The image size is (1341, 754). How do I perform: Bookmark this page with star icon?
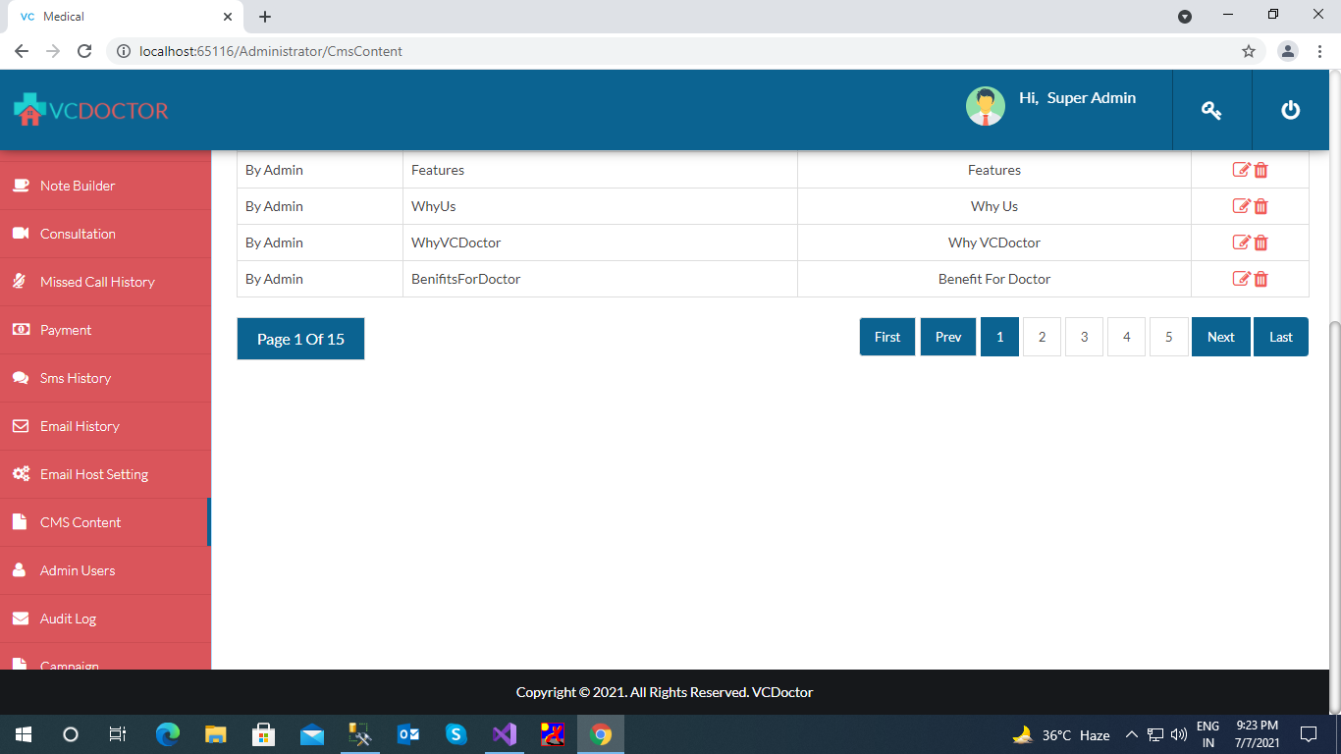1249,51
